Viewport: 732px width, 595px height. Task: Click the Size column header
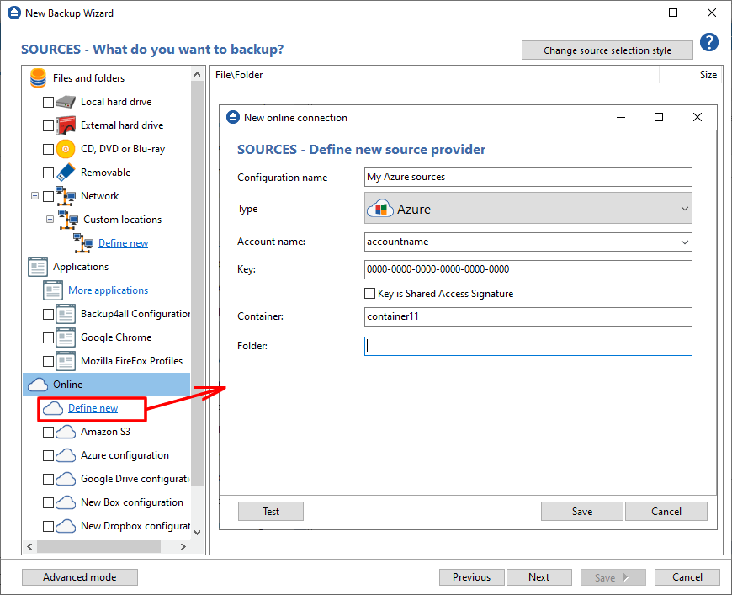click(x=708, y=75)
